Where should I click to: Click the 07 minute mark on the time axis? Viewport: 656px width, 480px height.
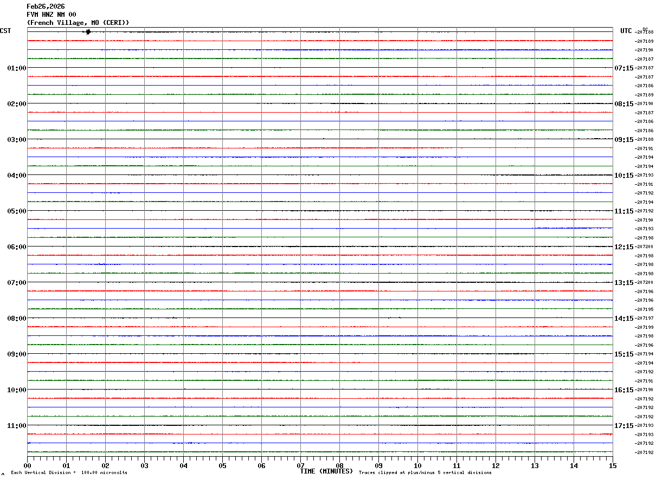point(300,465)
